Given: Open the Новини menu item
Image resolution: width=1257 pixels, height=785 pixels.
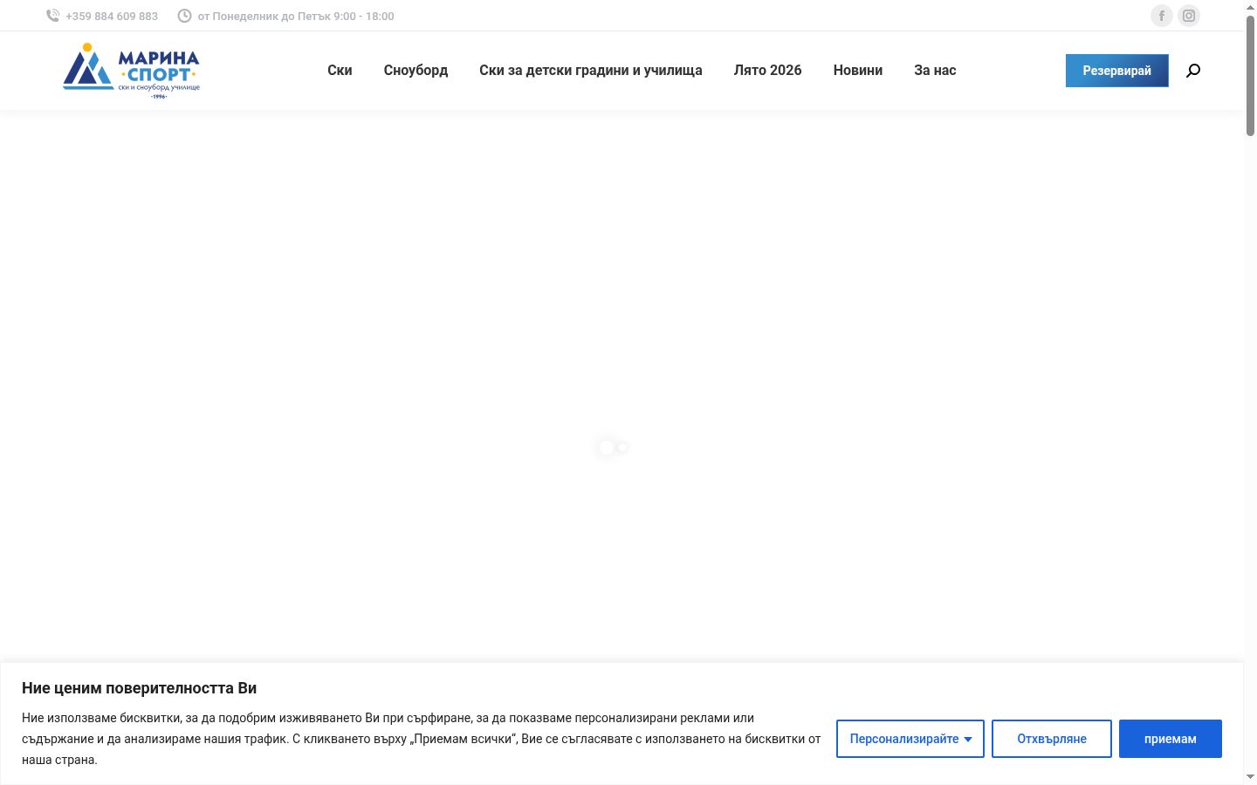Looking at the screenshot, I should point(858,71).
